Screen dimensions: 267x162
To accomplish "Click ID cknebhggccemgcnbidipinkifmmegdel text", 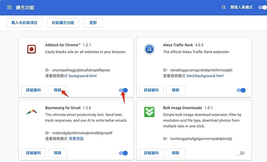I will [x=198, y=70].
